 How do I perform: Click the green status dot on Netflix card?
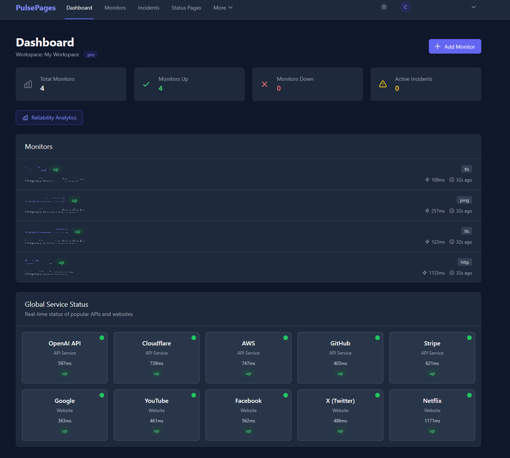tap(469, 395)
